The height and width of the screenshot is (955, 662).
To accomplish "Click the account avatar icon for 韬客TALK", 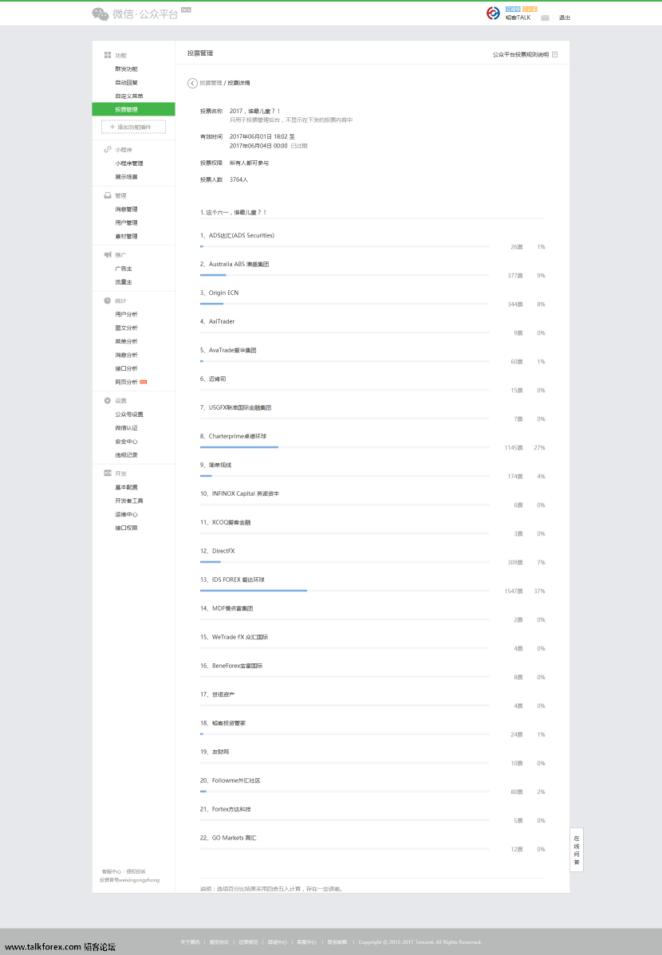I will (493, 13).
